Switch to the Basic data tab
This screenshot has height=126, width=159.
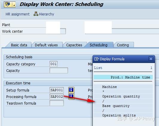point(19,45)
